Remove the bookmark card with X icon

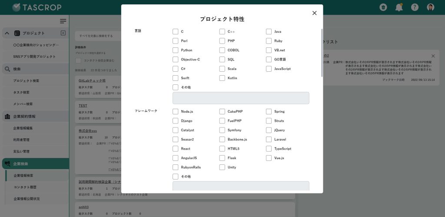tap(433, 56)
